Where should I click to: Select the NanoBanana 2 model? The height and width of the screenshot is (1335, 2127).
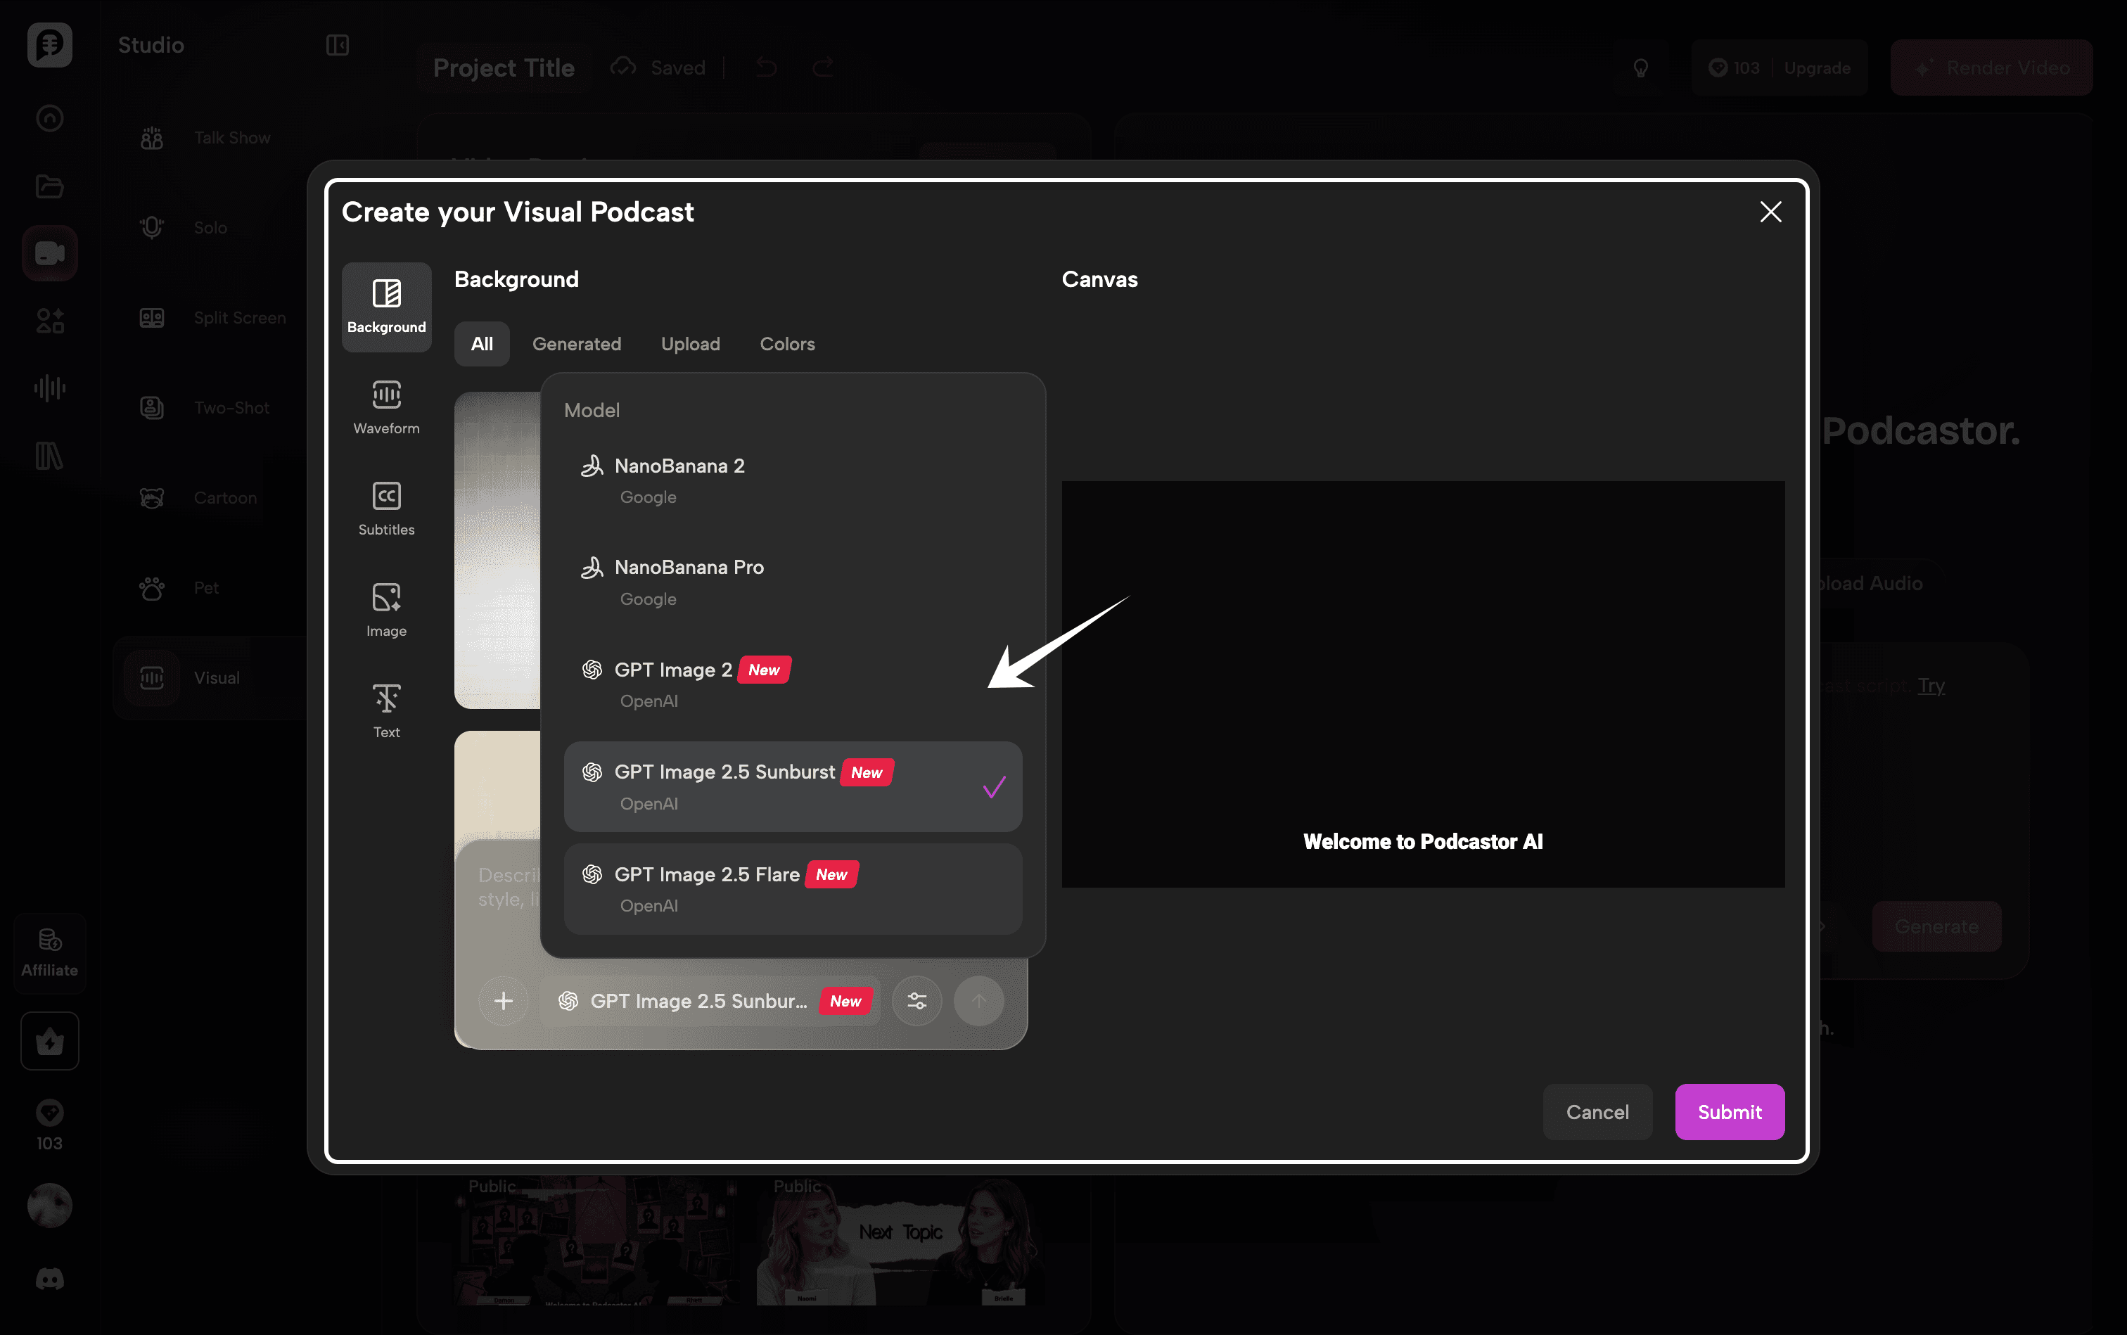coord(793,481)
